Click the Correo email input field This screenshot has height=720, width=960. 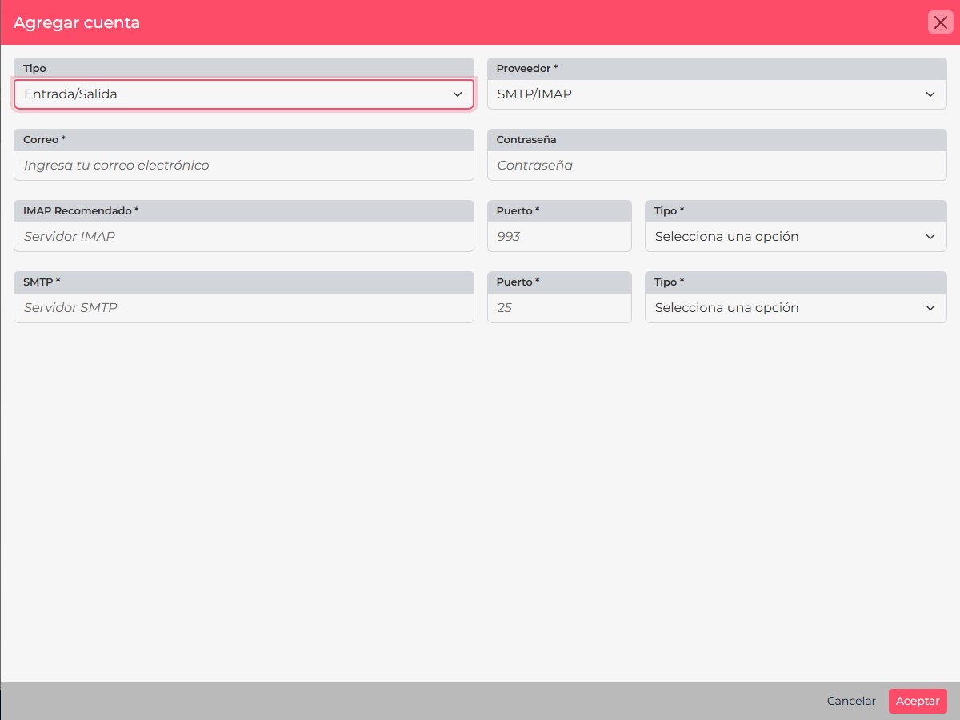pyautogui.click(x=244, y=166)
